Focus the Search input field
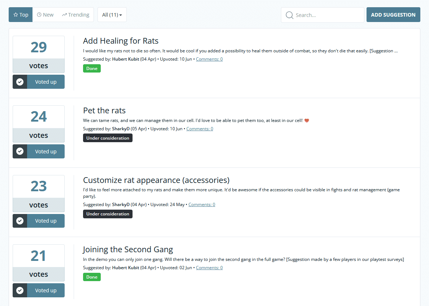The height and width of the screenshot is (306, 429). [x=322, y=15]
